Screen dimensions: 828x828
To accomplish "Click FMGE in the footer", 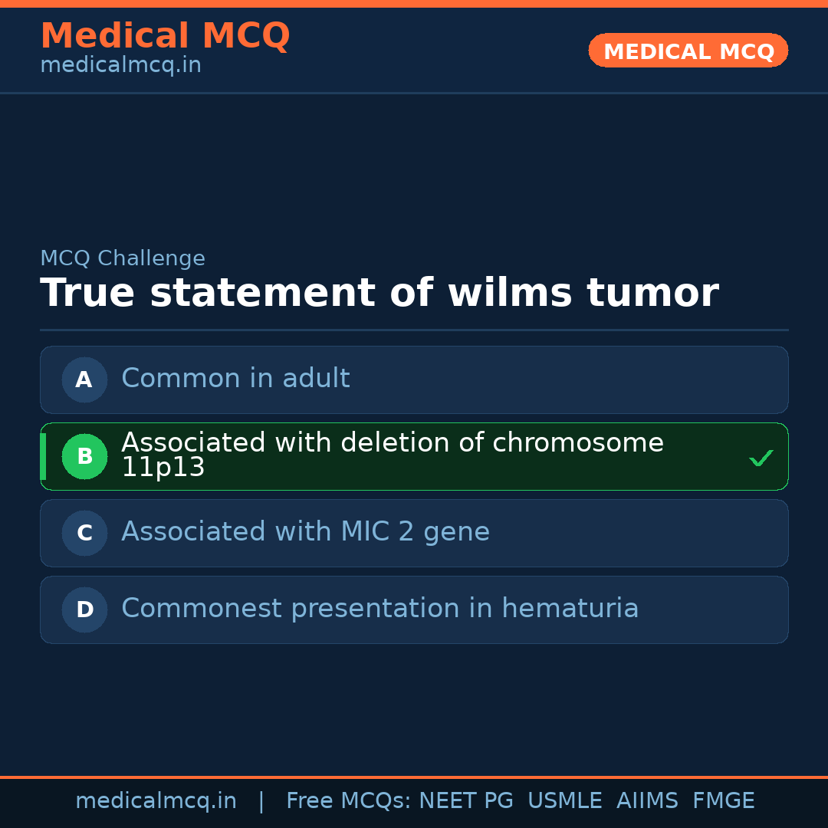I will click(723, 801).
